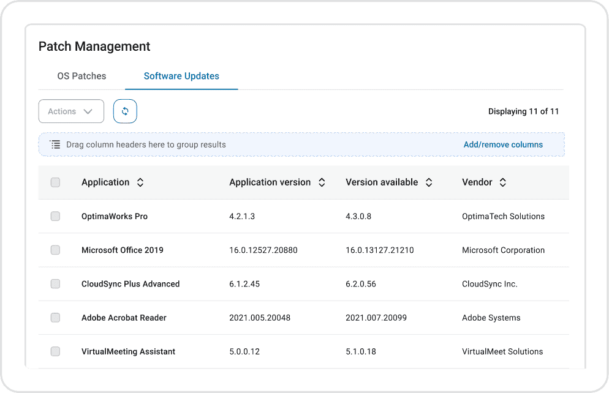609x393 pixels.
Task: Click the Vendor column header text
Action: point(477,182)
